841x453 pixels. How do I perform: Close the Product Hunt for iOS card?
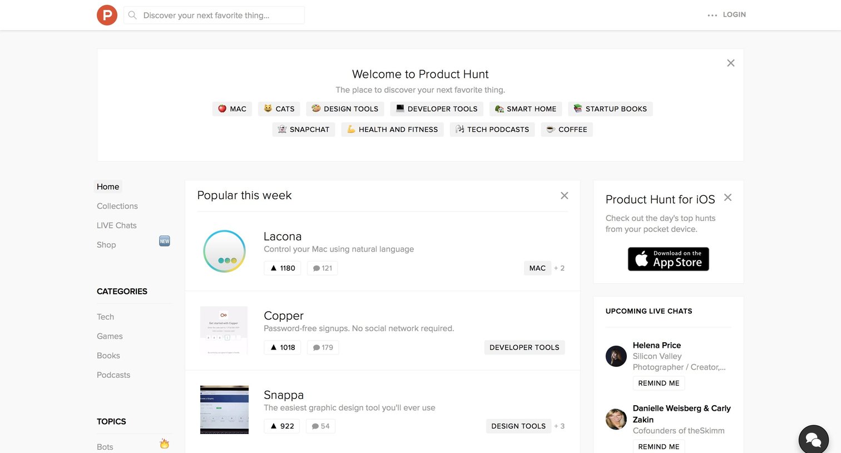click(x=728, y=198)
